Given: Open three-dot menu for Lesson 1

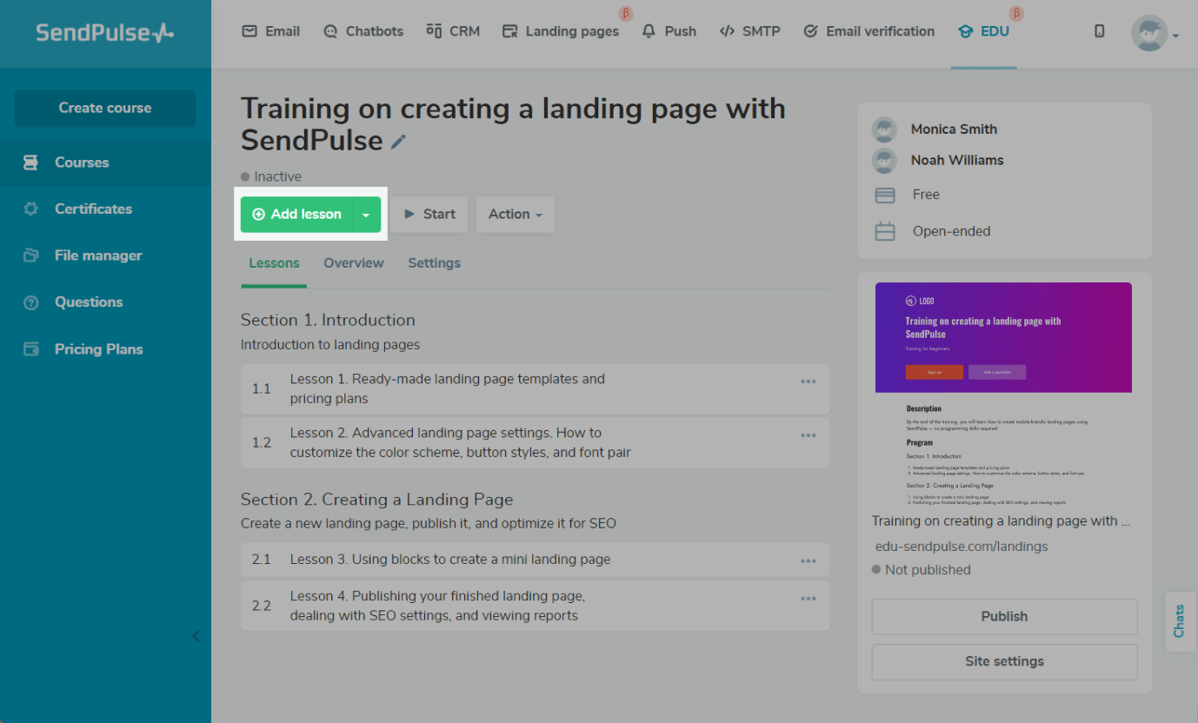Looking at the screenshot, I should click(808, 381).
